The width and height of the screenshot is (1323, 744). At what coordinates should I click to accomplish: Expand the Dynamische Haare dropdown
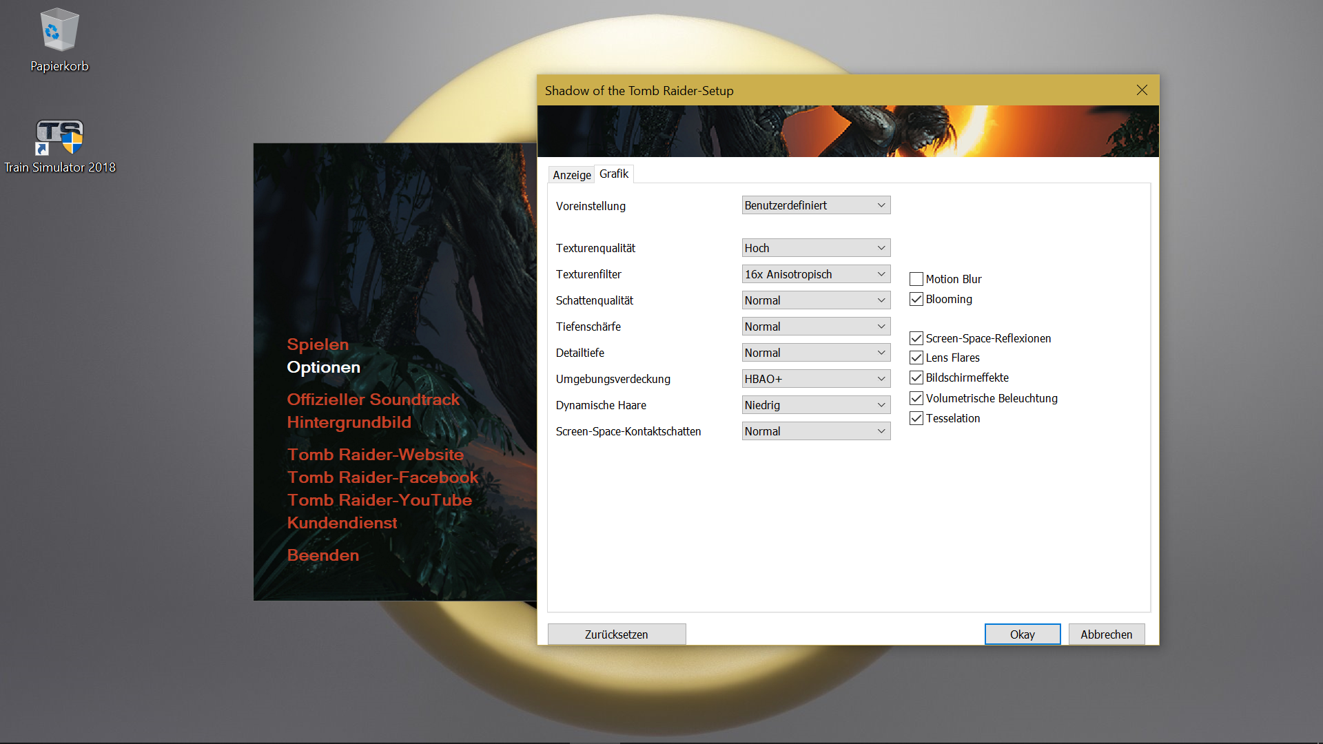(816, 405)
